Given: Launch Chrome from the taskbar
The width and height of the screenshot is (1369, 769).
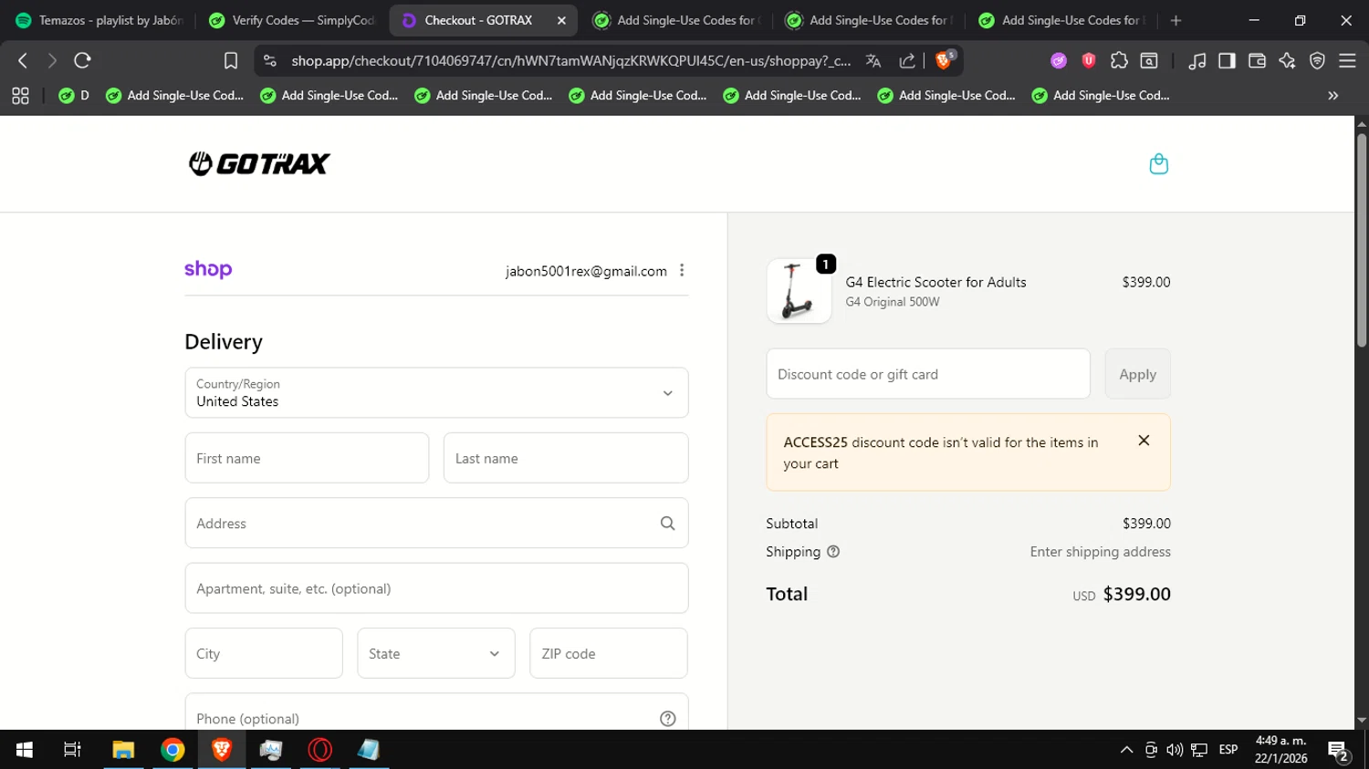Looking at the screenshot, I should (172, 750).
